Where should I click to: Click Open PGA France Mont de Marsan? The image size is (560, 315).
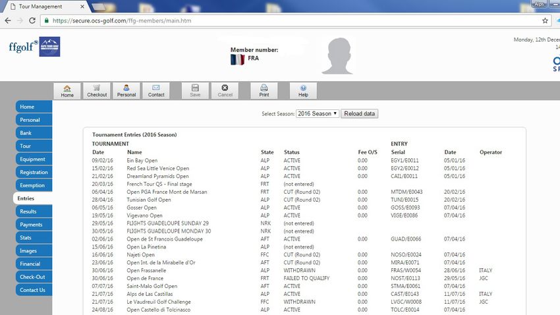pyautogui.click(x=167, y=192)
